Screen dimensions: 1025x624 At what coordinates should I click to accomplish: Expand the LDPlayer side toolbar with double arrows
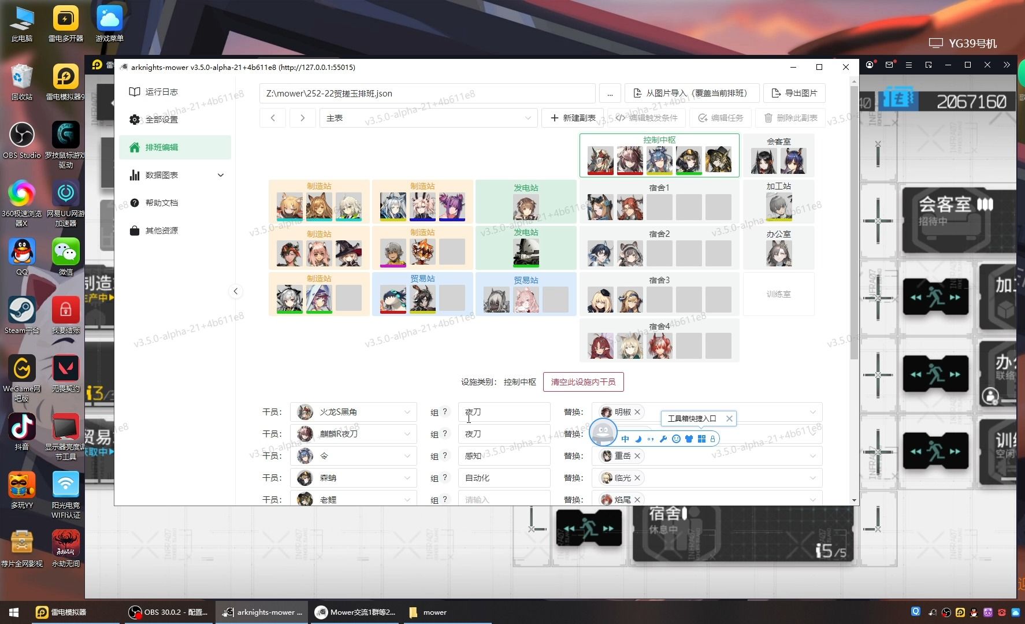(x=1007, y=65)
